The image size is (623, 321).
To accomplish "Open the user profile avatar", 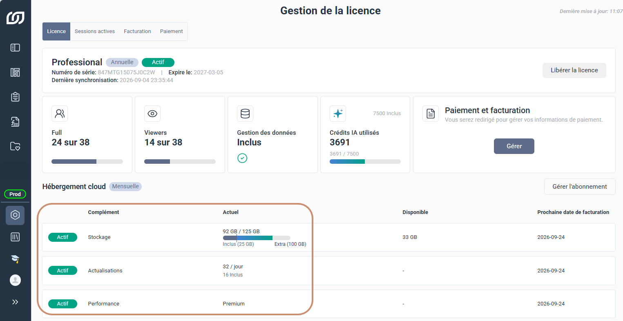I will [x=15, y=280].
